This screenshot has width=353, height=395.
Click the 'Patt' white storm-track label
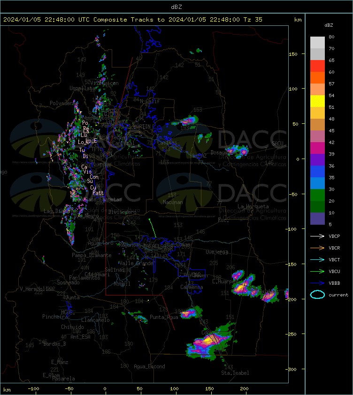click(98, 193)
